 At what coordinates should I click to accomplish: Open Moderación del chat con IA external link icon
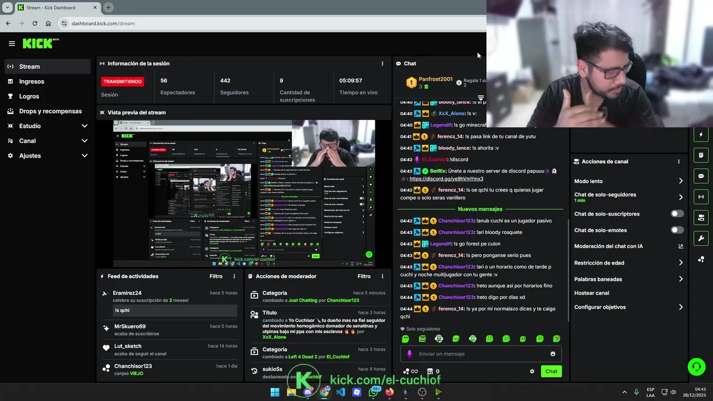click(681, 246)
